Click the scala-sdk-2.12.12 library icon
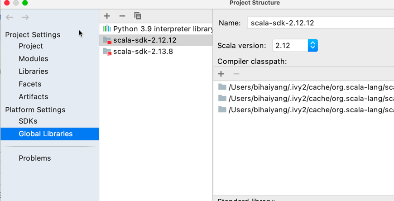 107,40
